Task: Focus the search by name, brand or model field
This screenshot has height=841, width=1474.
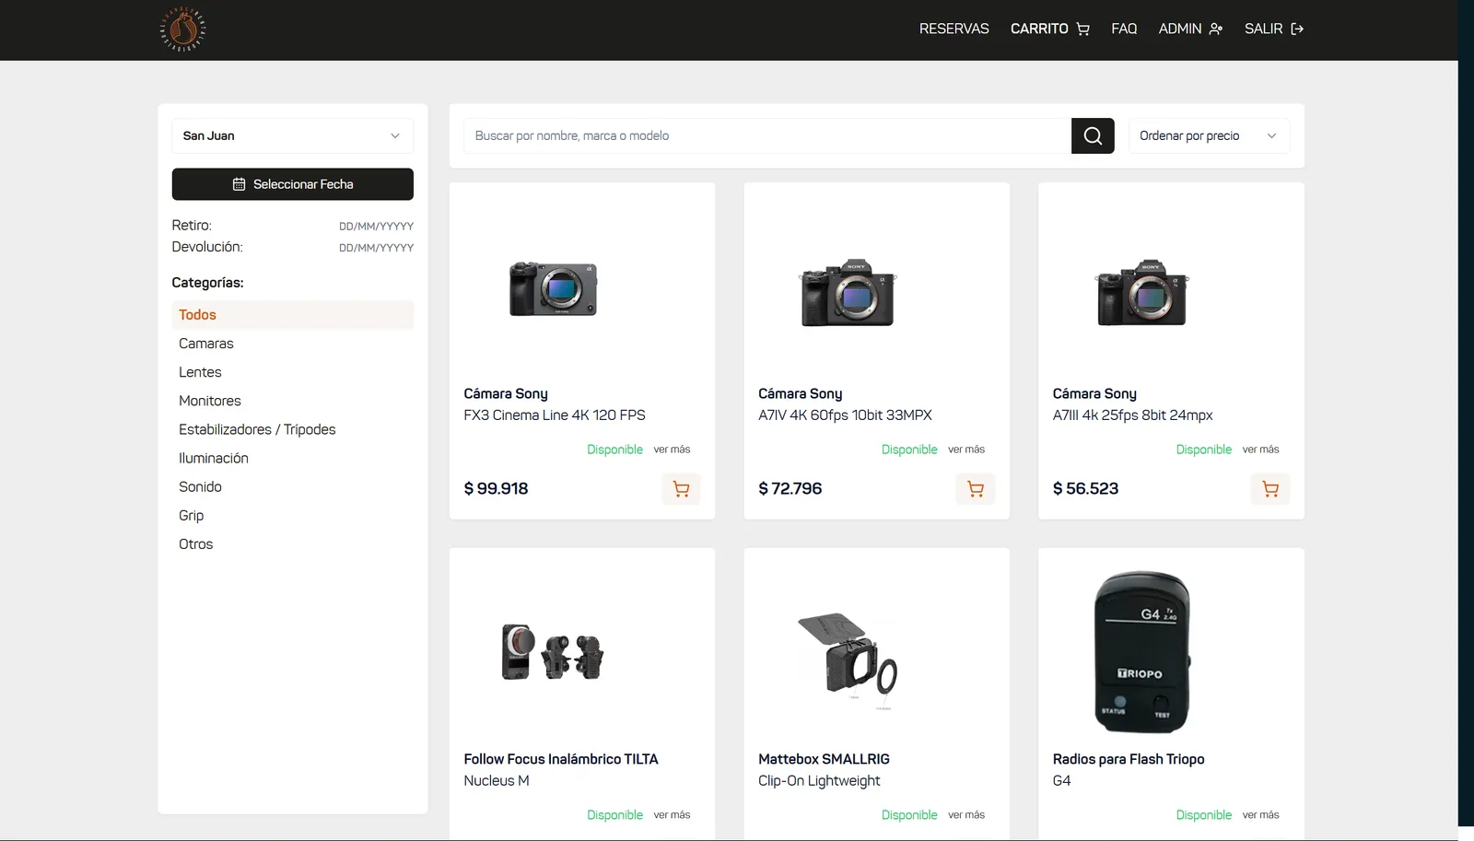Action: pos(767,135)
